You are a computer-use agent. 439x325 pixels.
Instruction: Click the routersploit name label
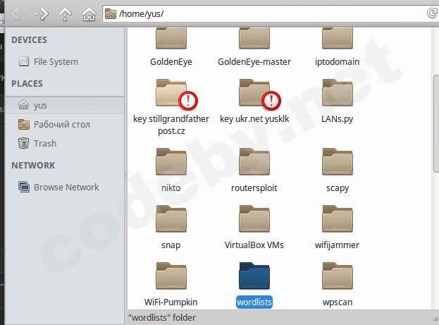pyautogui.click(x=254, y=188)
